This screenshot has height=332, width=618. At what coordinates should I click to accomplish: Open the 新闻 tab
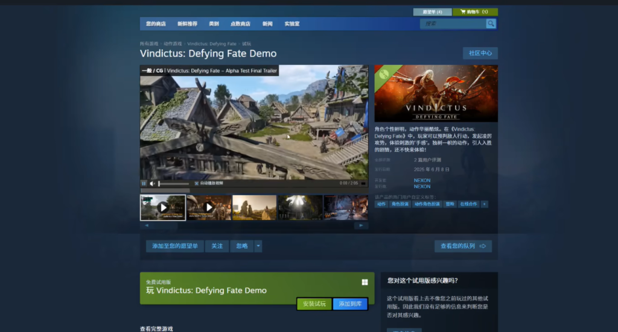267,23
